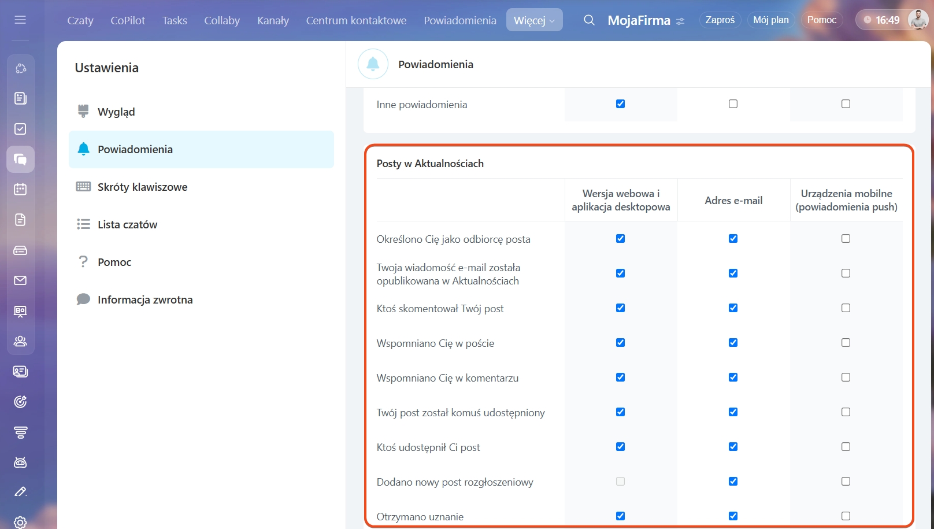The height and width of the screenshot is (529, 934).
Task: Click the calendar icon in the left sidebar
Action: (20, 189)
